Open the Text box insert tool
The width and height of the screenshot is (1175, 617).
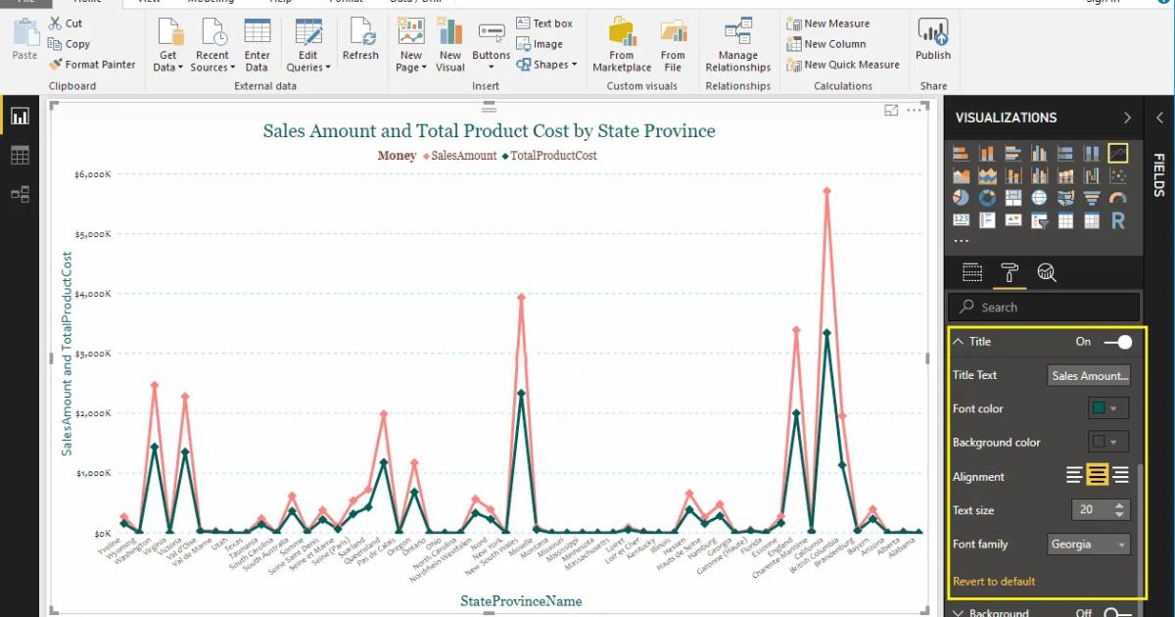pos(544,23)
